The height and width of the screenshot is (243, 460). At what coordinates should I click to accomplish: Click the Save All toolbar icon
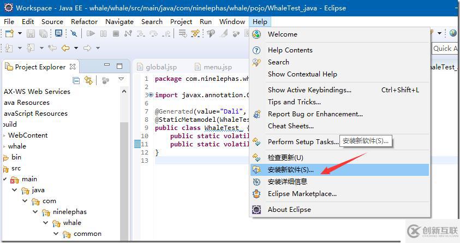[44, 33]
